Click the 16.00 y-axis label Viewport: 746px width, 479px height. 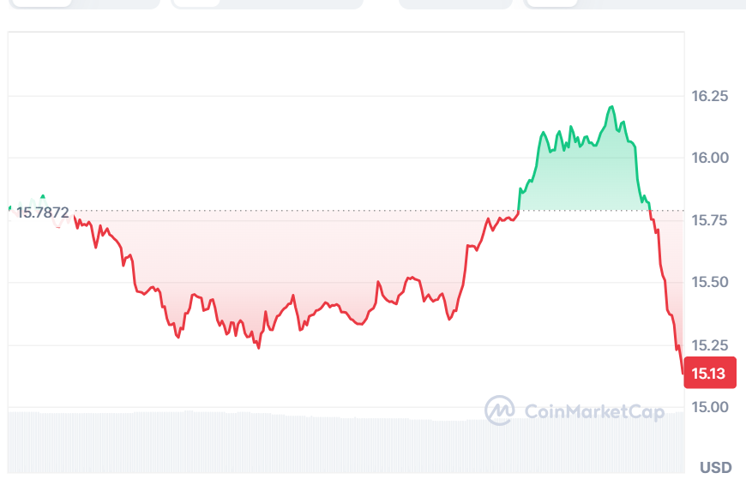coord(710,158)
